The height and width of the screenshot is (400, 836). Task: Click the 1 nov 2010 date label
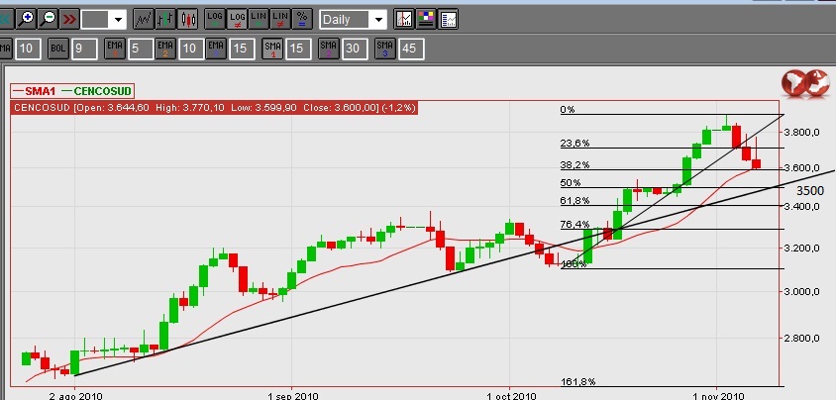point(718,396)
